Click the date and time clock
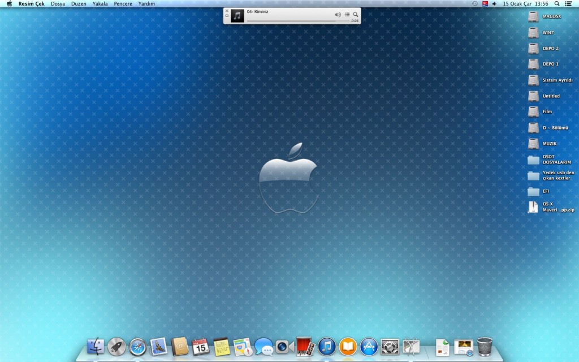 pos(525,4)
